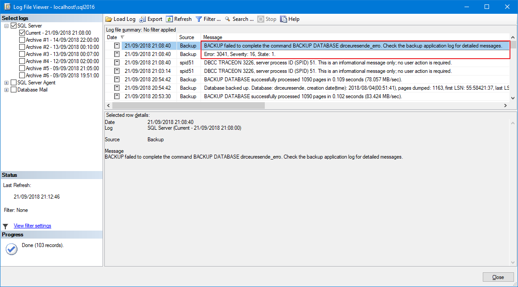Open the View filter settings link

[32, 226]
